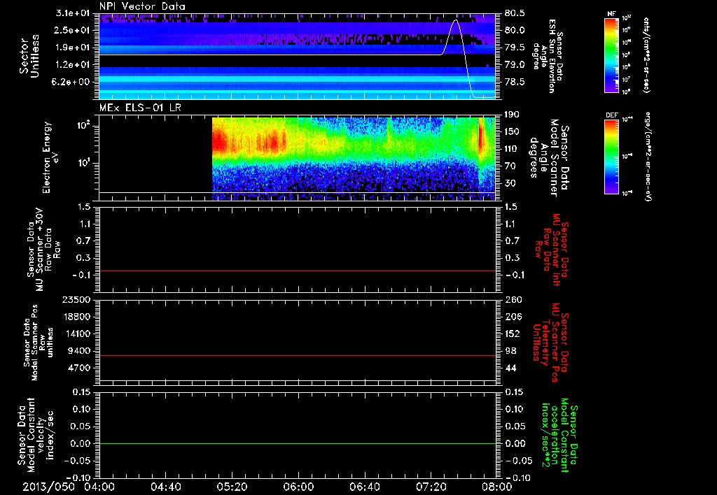Click the 44 telemetry axis value

(x=510, y=368)
